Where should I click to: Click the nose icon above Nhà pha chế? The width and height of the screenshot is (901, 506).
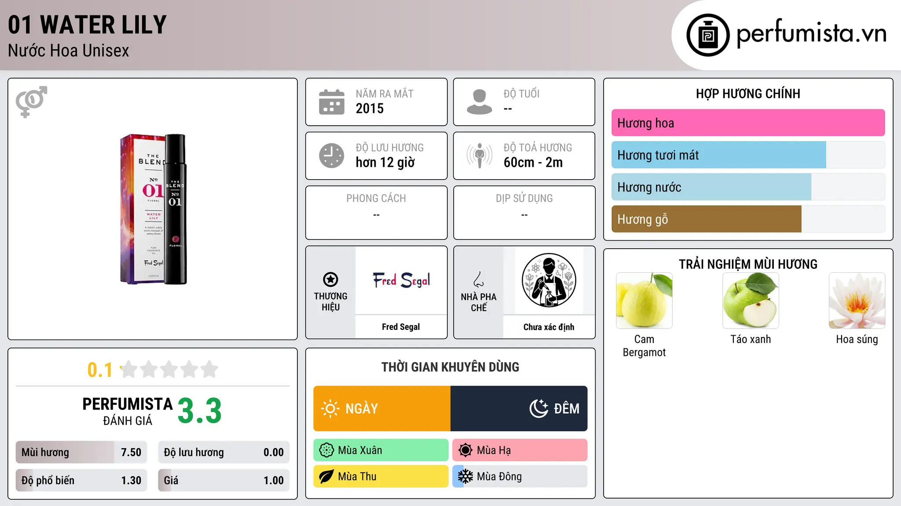pos(479,279)
